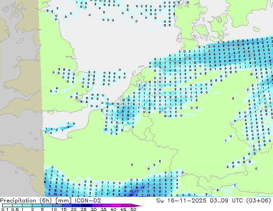Click the 'ICON-D2' model name
273x211 pixels.
pyautogui.click(x=88, y=201)
